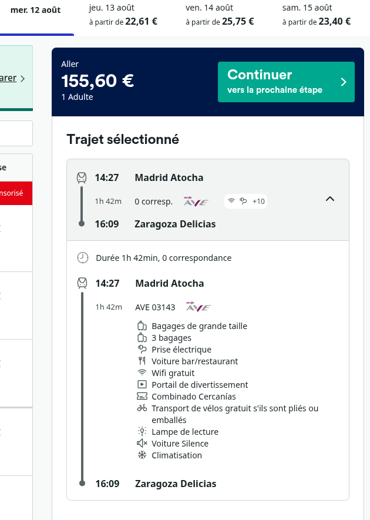The image size is (370, 520).
Task: Click the AVE logo in journey summary
Action: [196, 202]
